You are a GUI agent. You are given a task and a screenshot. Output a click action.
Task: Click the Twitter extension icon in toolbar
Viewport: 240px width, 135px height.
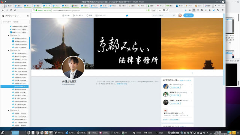(214, 10)
